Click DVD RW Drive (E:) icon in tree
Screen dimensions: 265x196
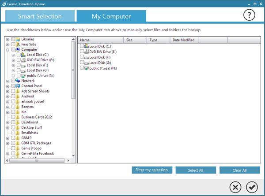pos(23,60)
